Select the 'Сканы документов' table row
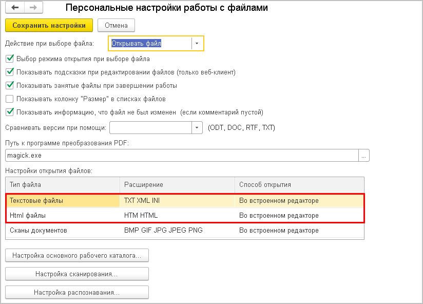Viewport: 423px width, 304px height. coord(62,231)
